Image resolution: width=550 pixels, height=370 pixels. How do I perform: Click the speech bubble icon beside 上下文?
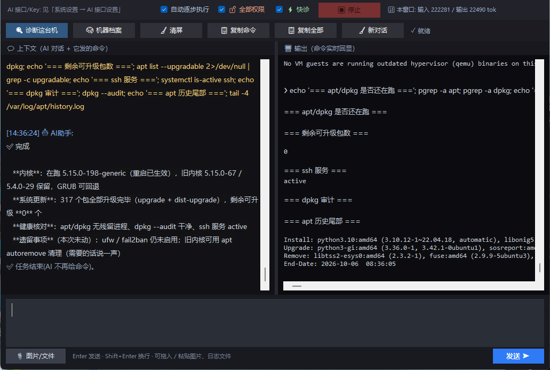click(11, 49)
